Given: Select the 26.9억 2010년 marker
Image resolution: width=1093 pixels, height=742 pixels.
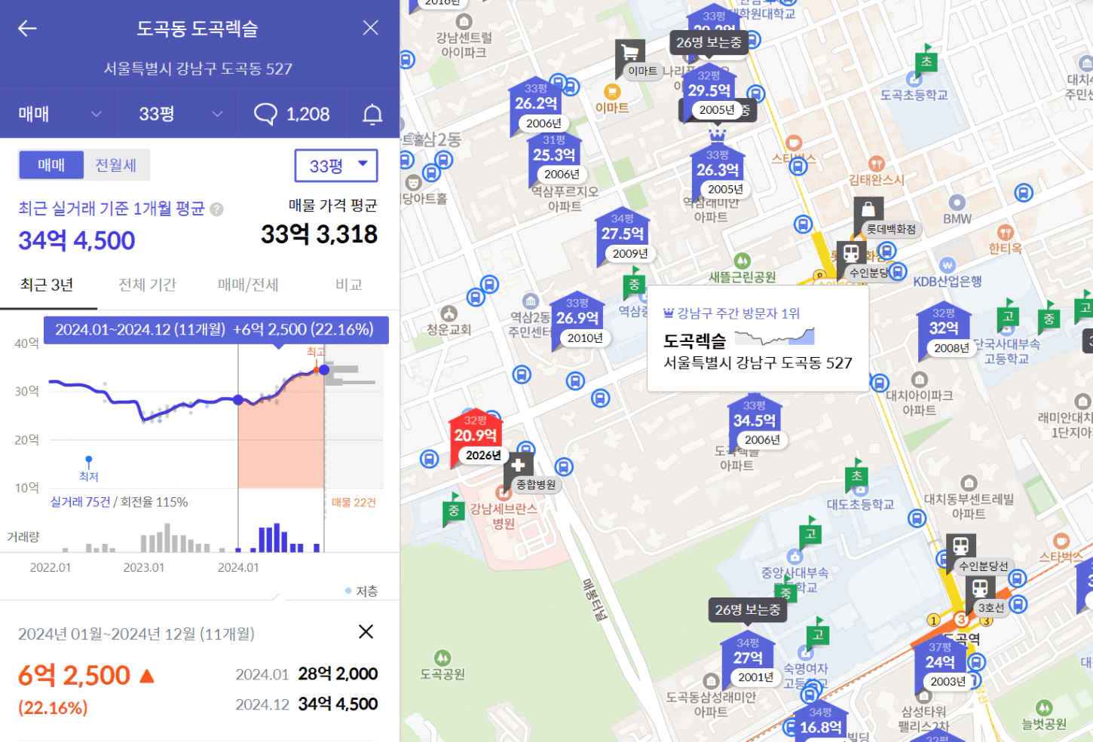Looking at the screenshot, I should 577,319.
